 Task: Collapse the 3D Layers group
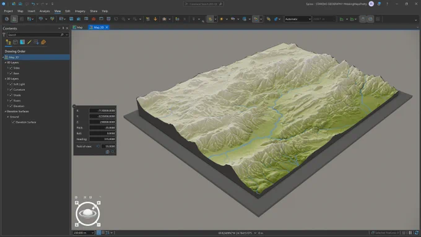point(6,62)
